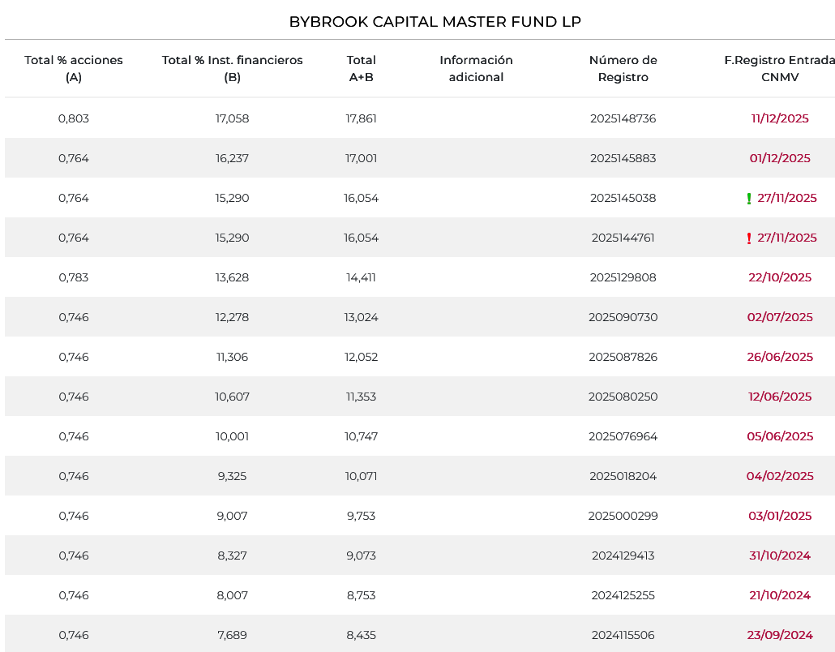Screen dimensions: 835x652
Task: Click the red exclamation mark icon
Action: coord(749,238)
